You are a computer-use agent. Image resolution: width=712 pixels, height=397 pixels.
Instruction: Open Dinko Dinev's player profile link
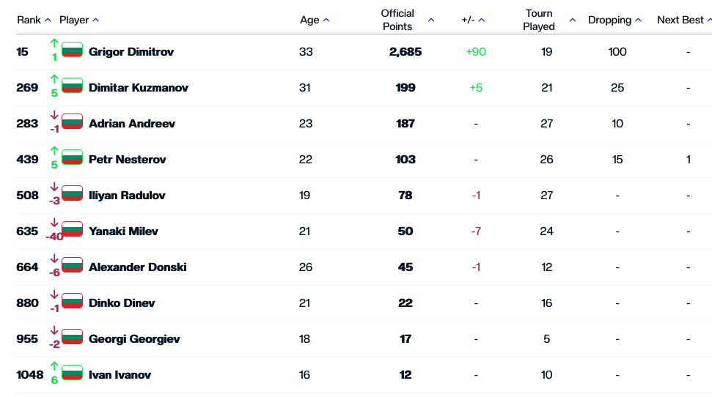(122, 303)
